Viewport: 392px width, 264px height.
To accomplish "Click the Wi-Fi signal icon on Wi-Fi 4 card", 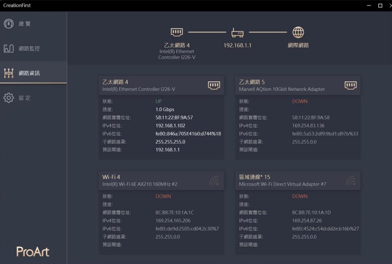I will click(214, 180).
